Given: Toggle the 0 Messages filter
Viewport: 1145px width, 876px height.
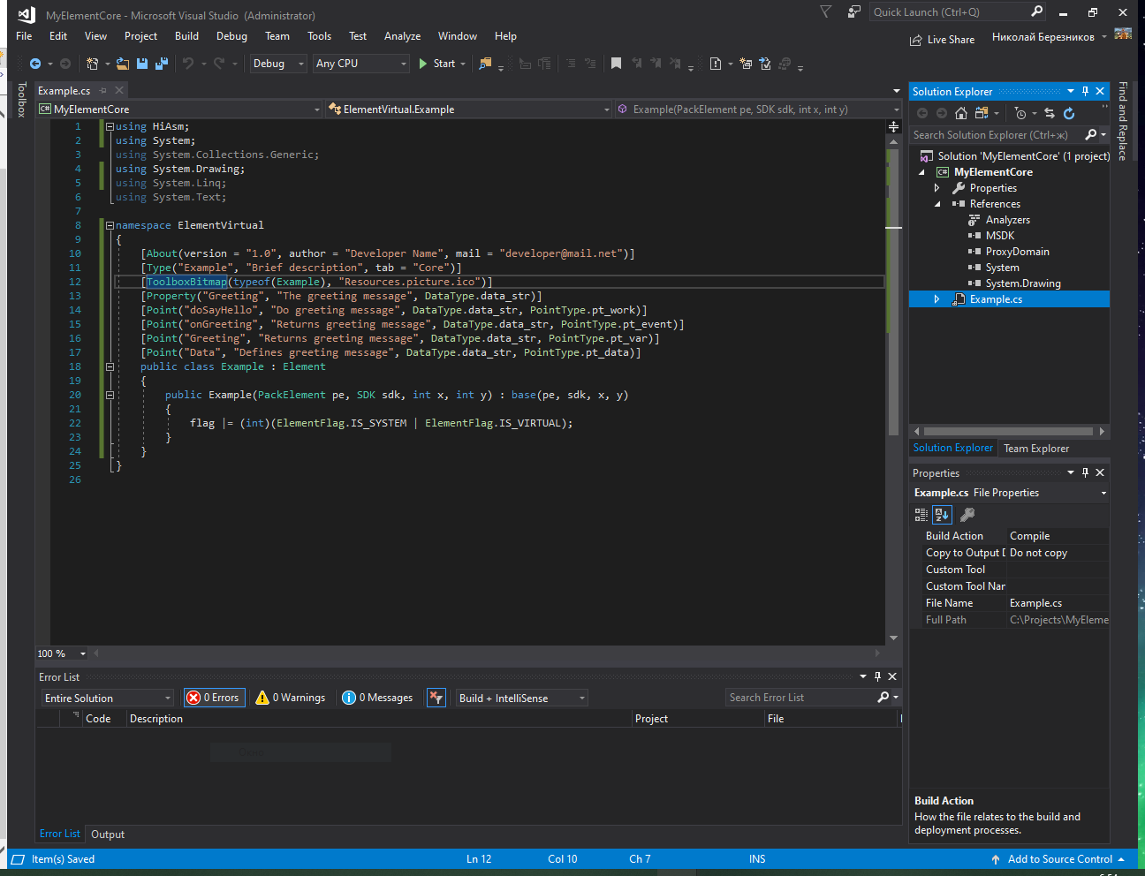Looking at the screenshot, I should 378,698.
